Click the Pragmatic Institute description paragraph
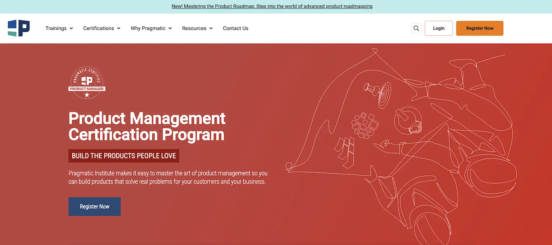The width and height of the screenshot is (552, 245). 168,177
